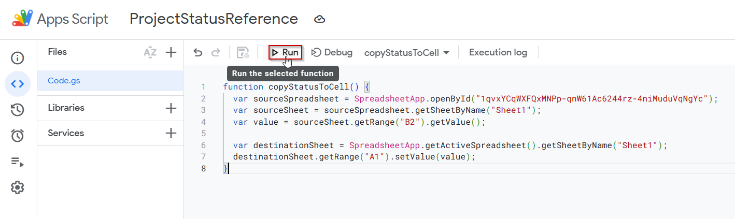
Task: Open the Execution log
Action: (498, 52)
